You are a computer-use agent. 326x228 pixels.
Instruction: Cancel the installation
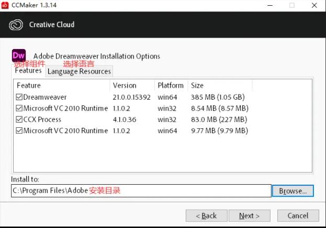[298, 216]
